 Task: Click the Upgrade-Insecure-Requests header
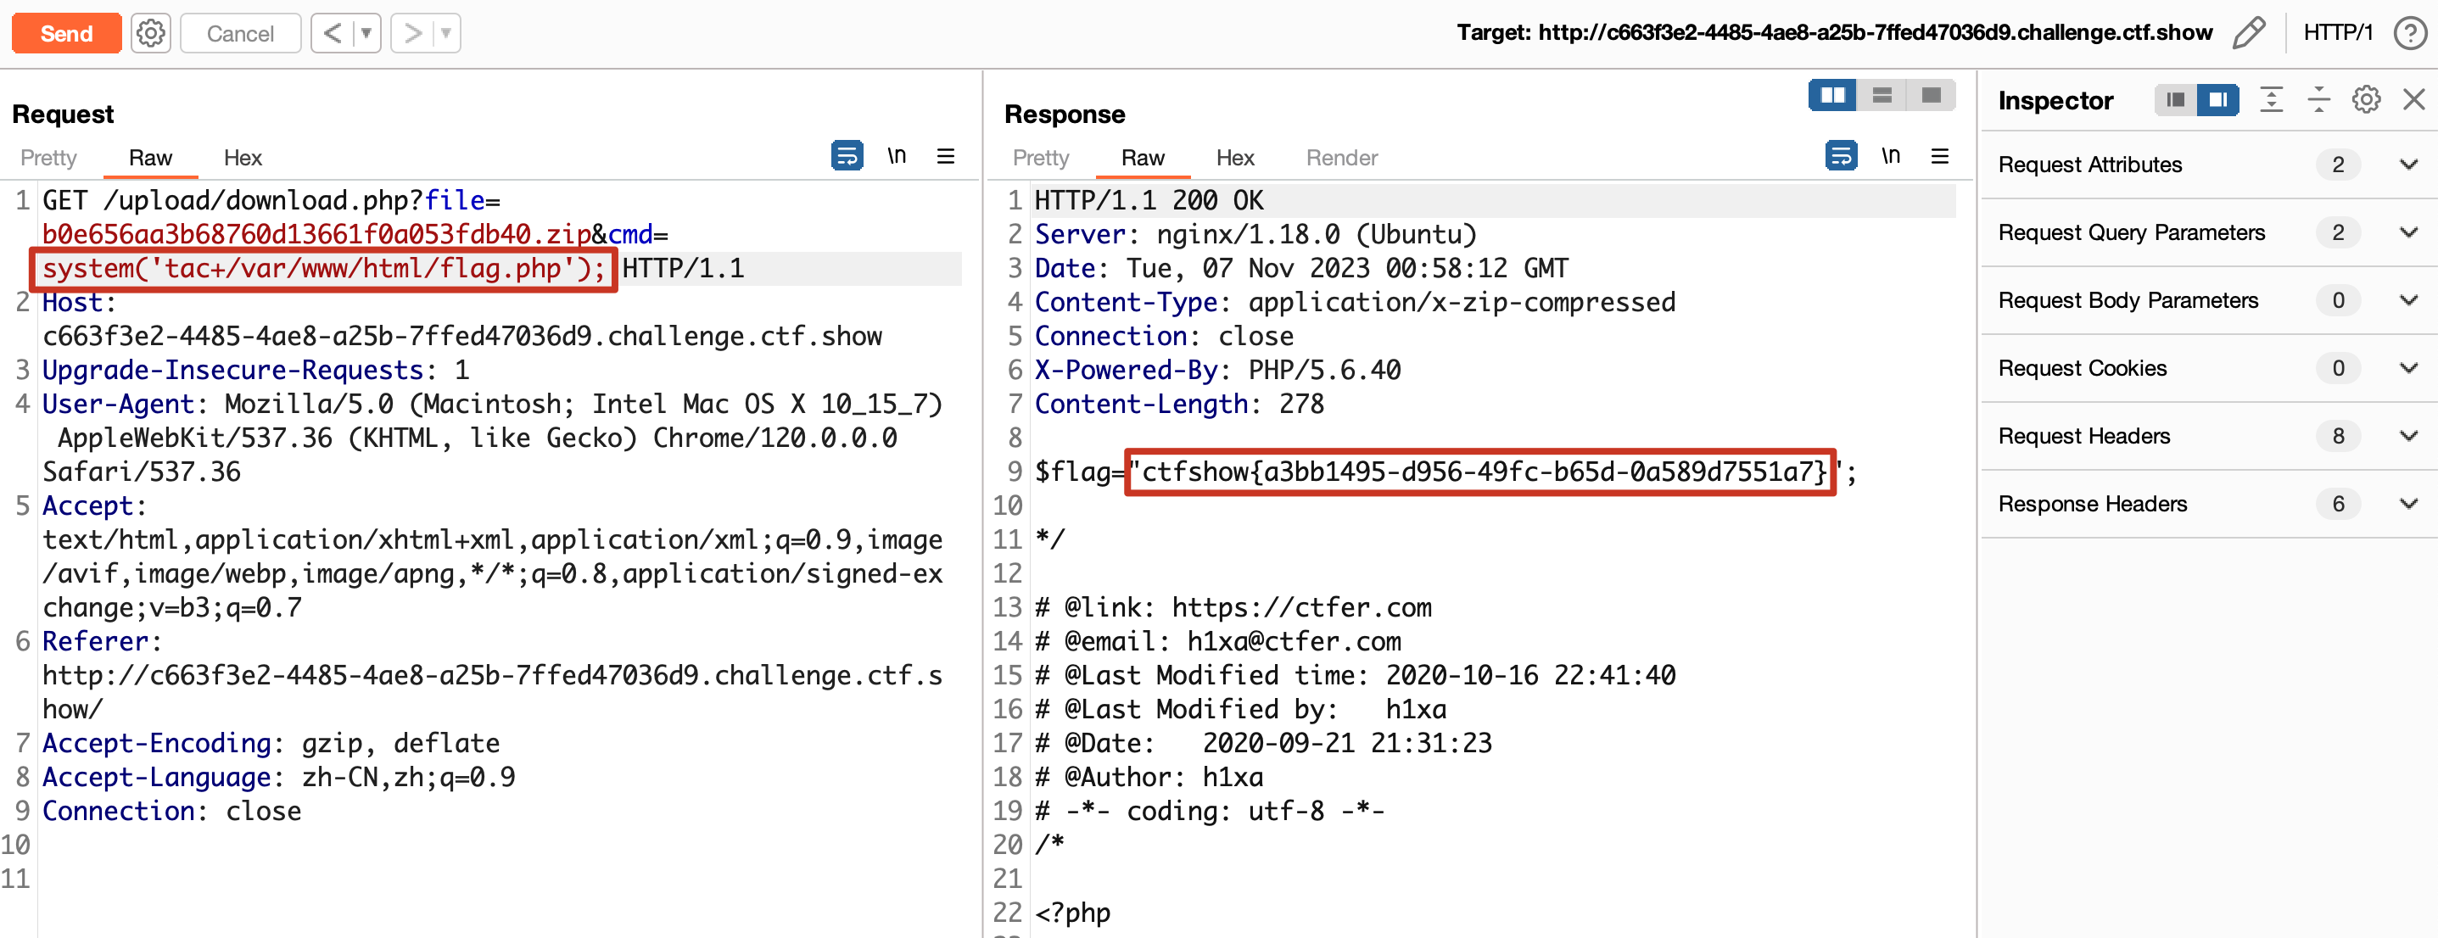255,370
